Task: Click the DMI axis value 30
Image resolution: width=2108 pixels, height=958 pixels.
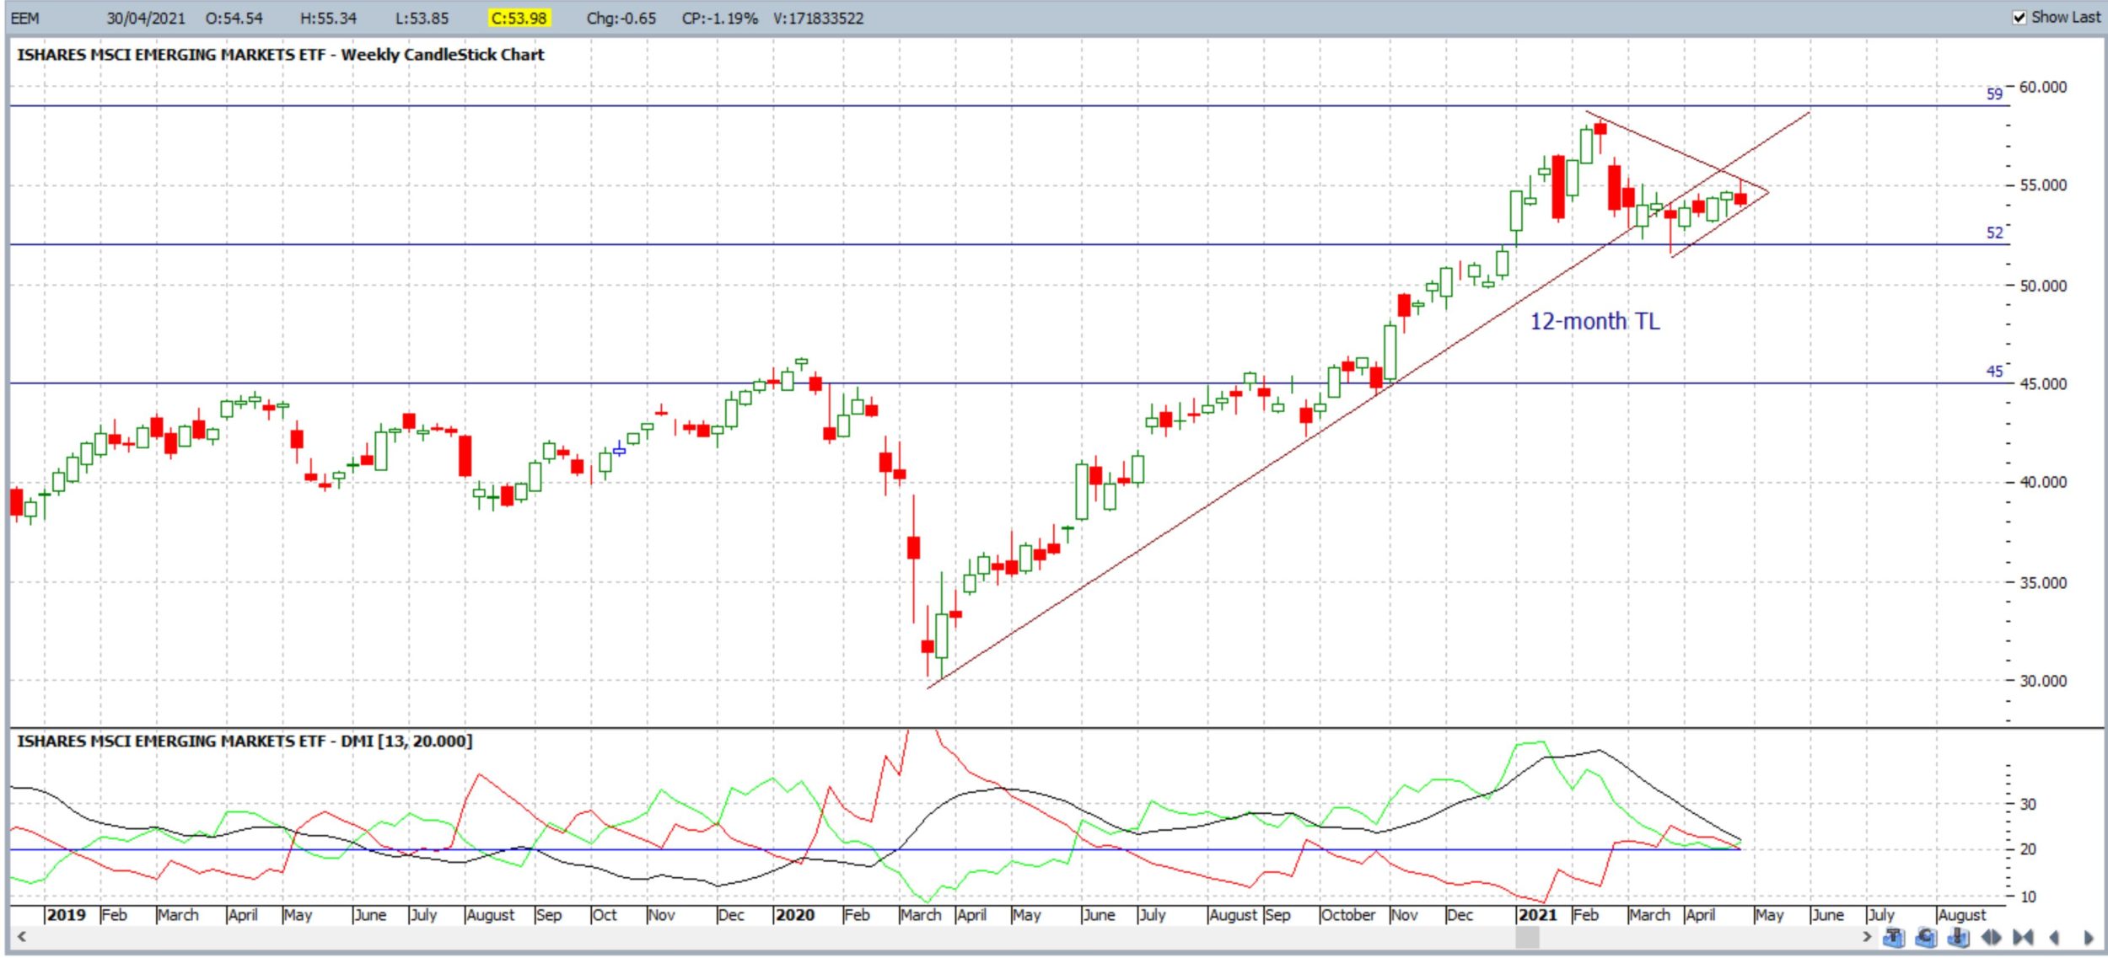Action: point(2028,805)
